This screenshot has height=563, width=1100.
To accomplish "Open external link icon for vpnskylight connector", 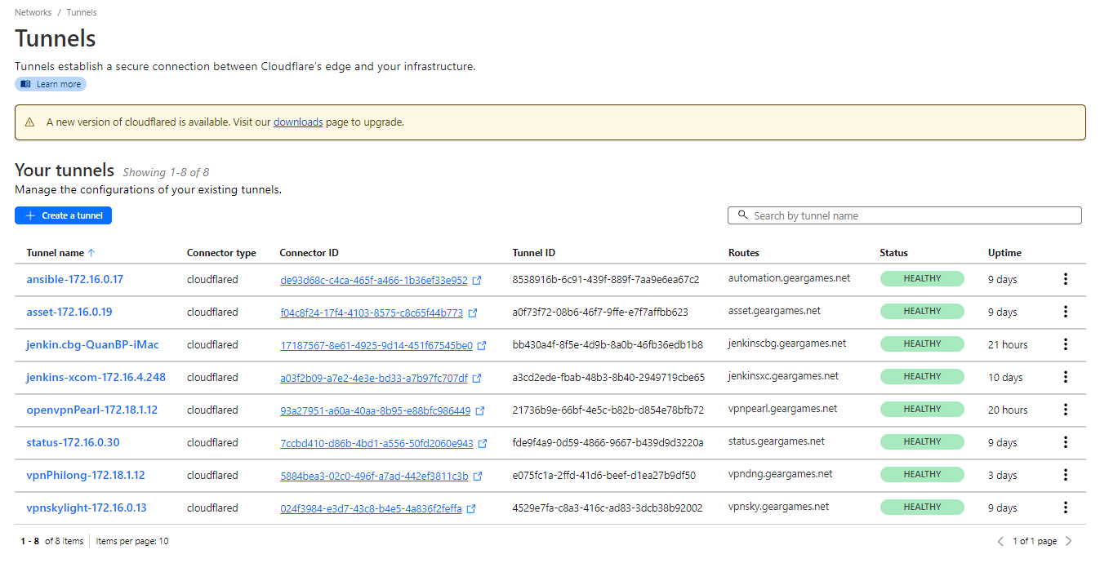I will (x=471, y=508).
